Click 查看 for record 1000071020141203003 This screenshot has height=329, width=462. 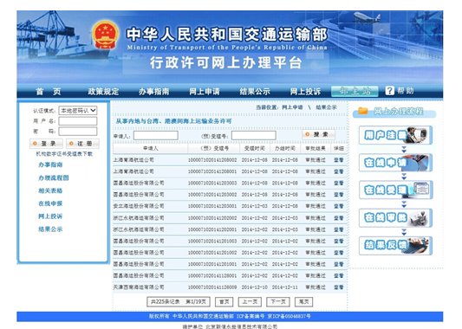coord(339,183)
